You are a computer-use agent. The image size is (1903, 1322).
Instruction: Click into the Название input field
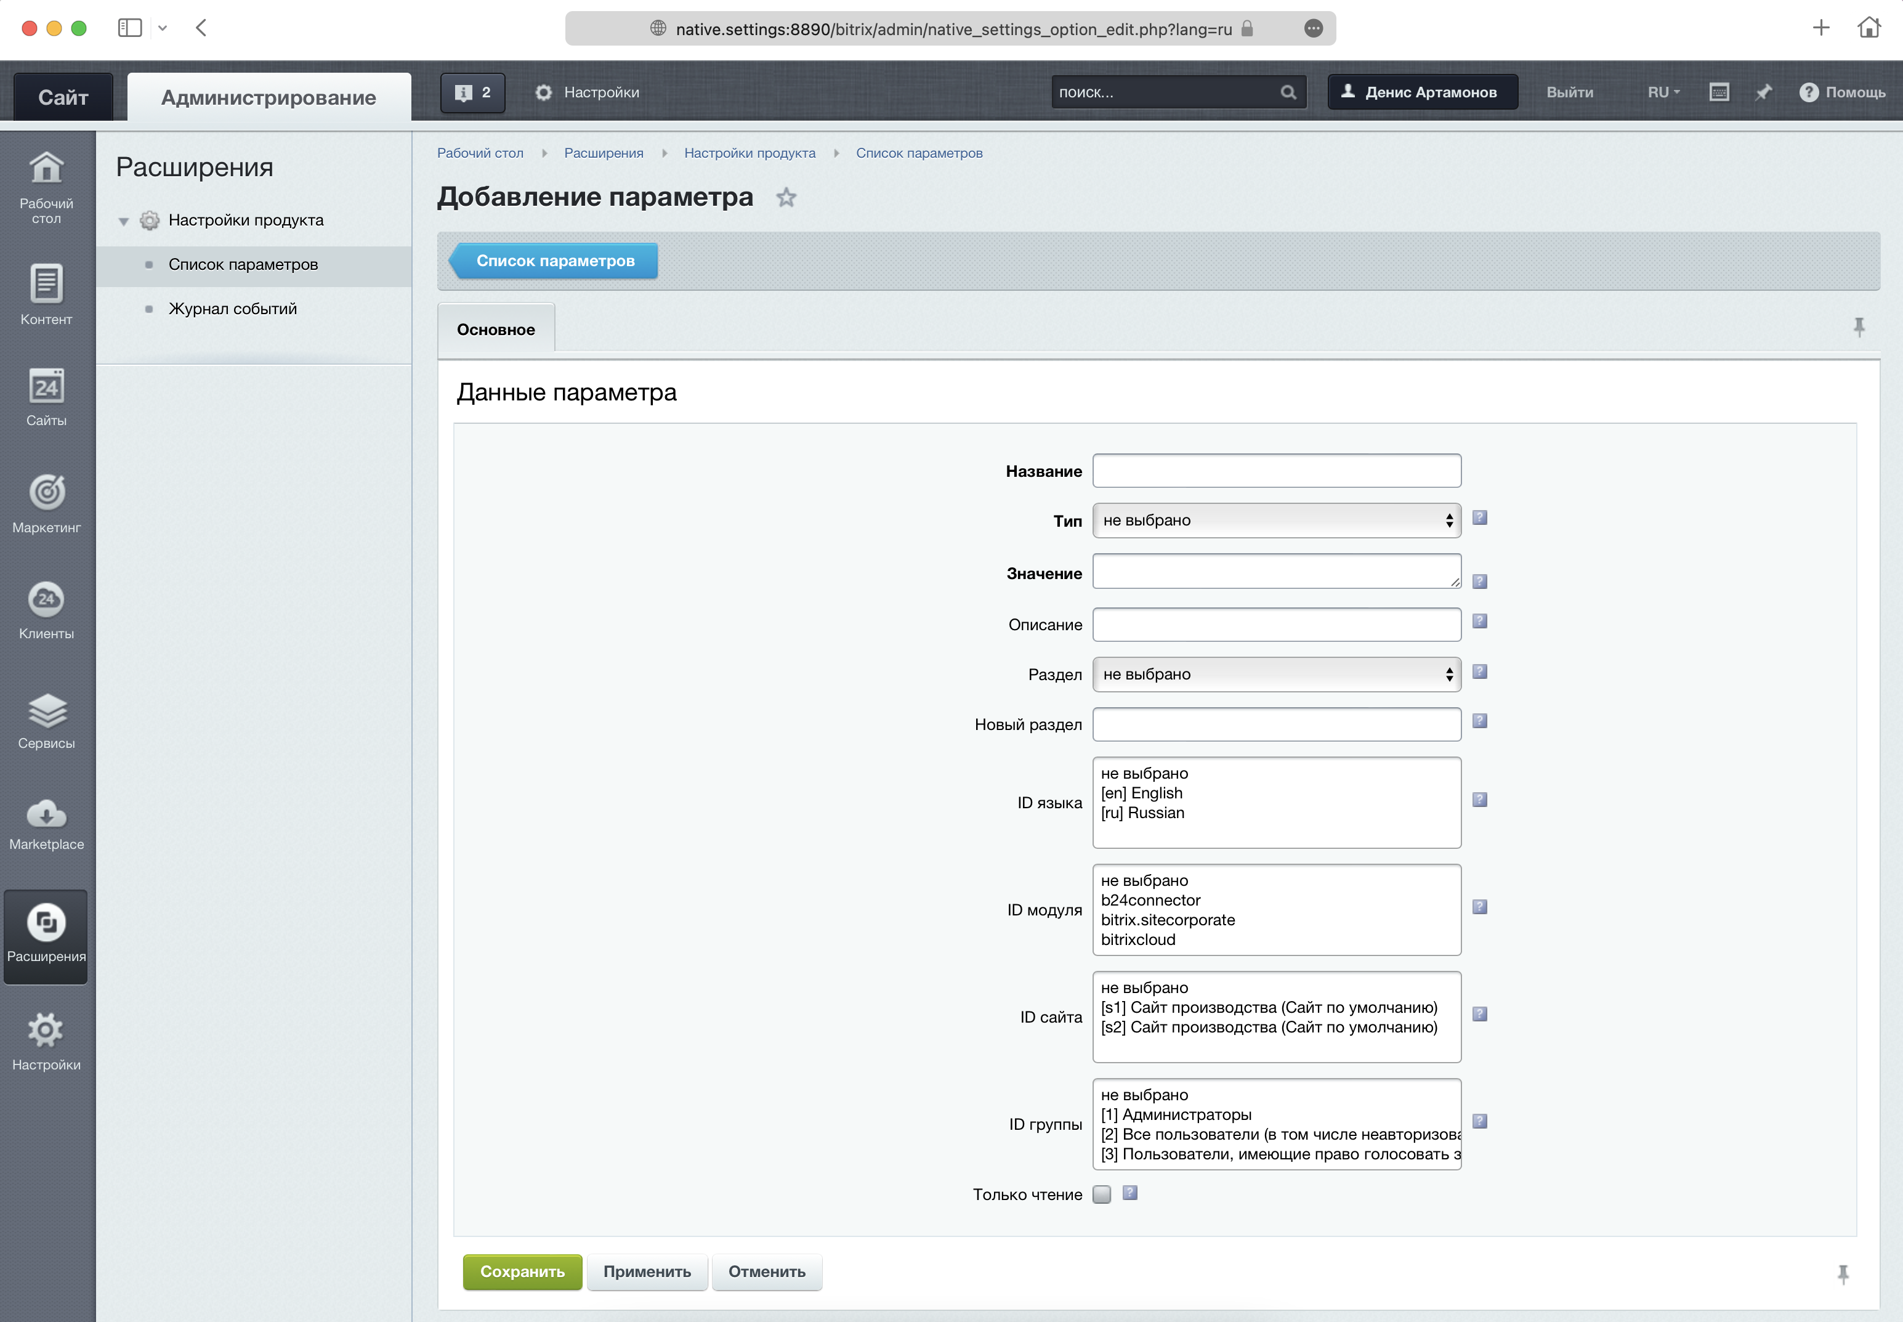tap(1276, 471)
